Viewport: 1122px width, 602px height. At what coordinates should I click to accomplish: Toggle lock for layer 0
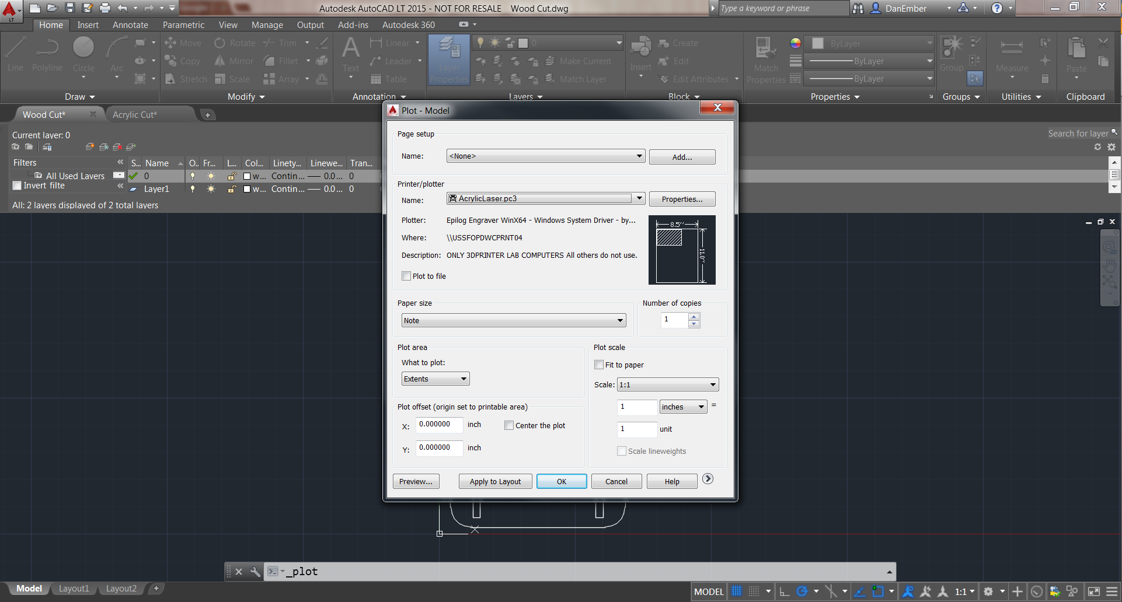tap(232, 176)
